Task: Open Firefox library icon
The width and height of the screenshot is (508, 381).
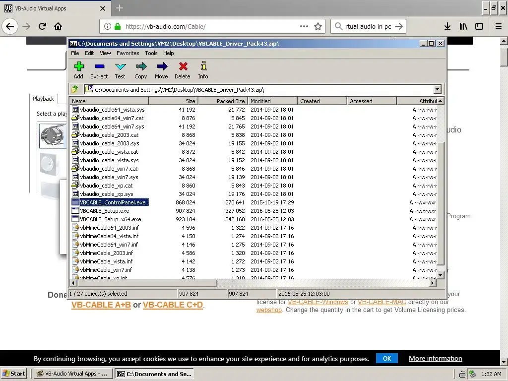Action: (x=463, y=26)
